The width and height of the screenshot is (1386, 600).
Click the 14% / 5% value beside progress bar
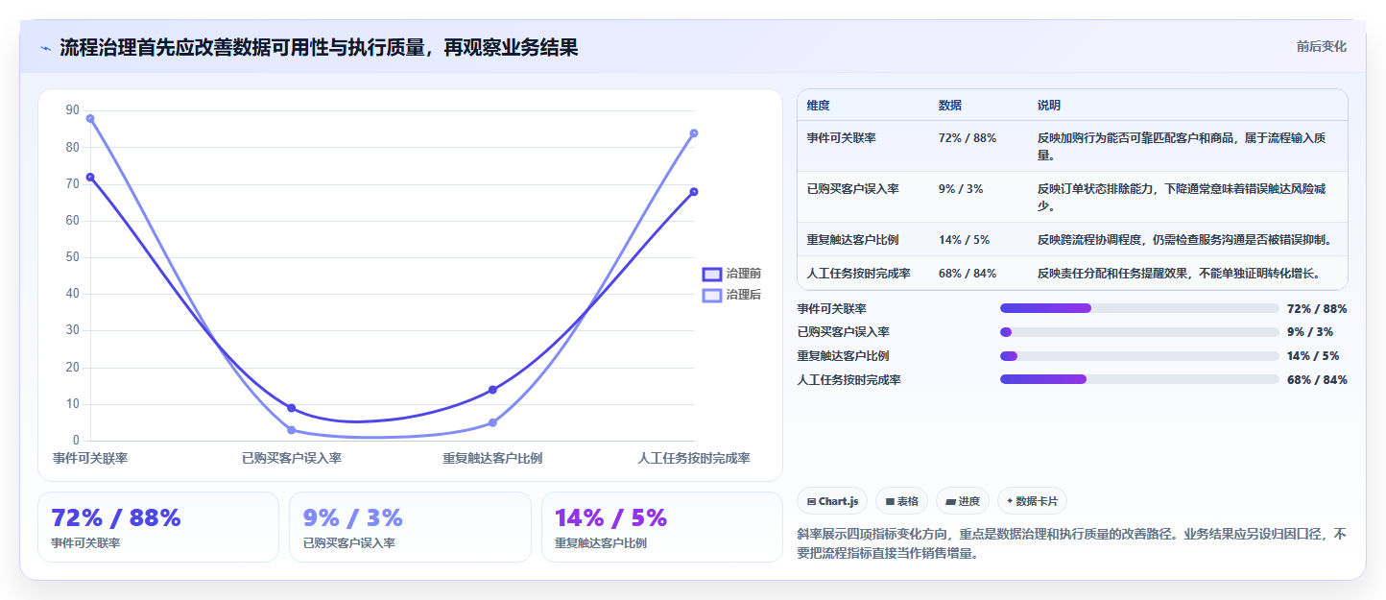pyautogui.click(x=1313, y=356)
